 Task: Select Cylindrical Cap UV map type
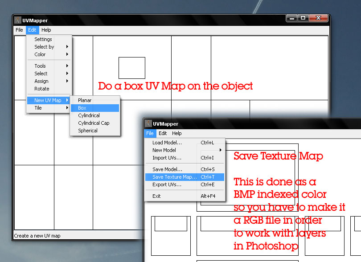click(95, 123)
